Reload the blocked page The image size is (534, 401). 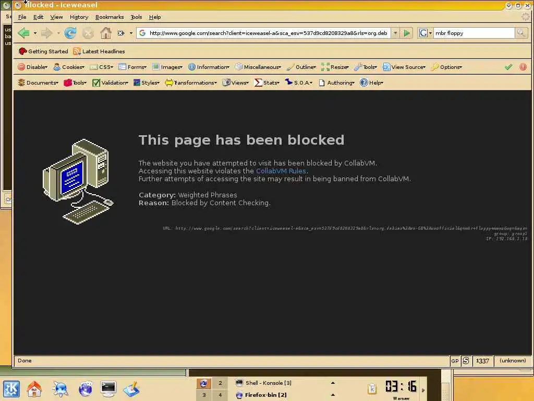coord(70,33)
